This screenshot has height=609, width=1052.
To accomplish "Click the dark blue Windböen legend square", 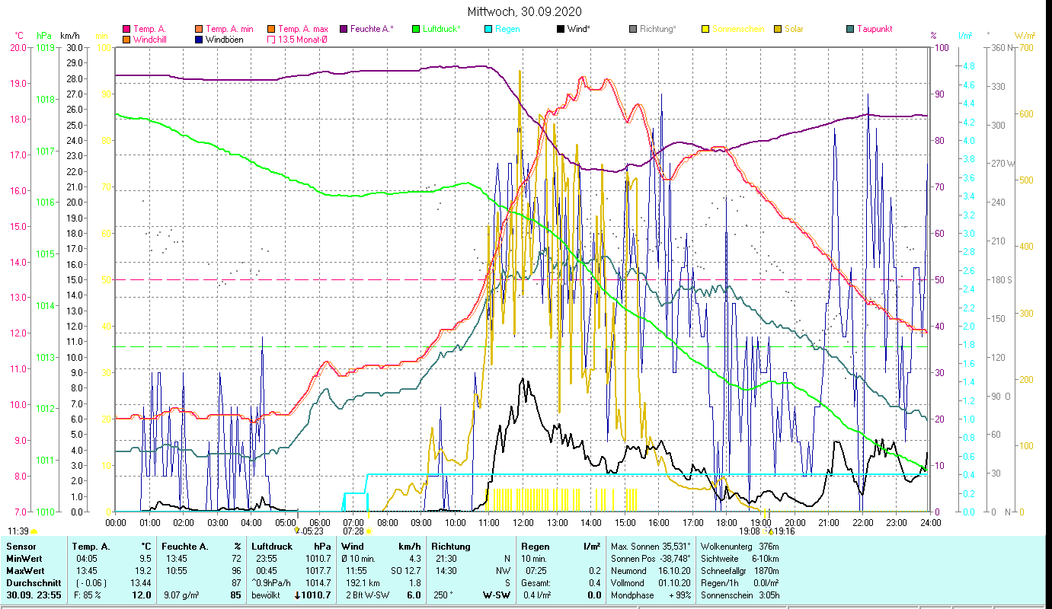I will [x=199, y=40].
